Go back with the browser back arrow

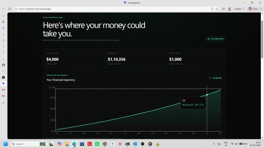click(3, 9)
